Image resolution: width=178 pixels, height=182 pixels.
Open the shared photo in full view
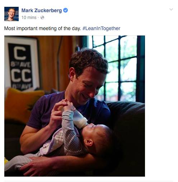[x=75, y=106]
